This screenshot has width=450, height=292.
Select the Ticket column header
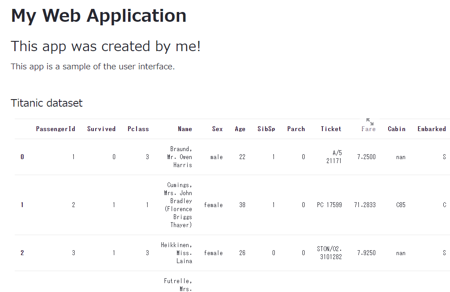pos(331,129)
